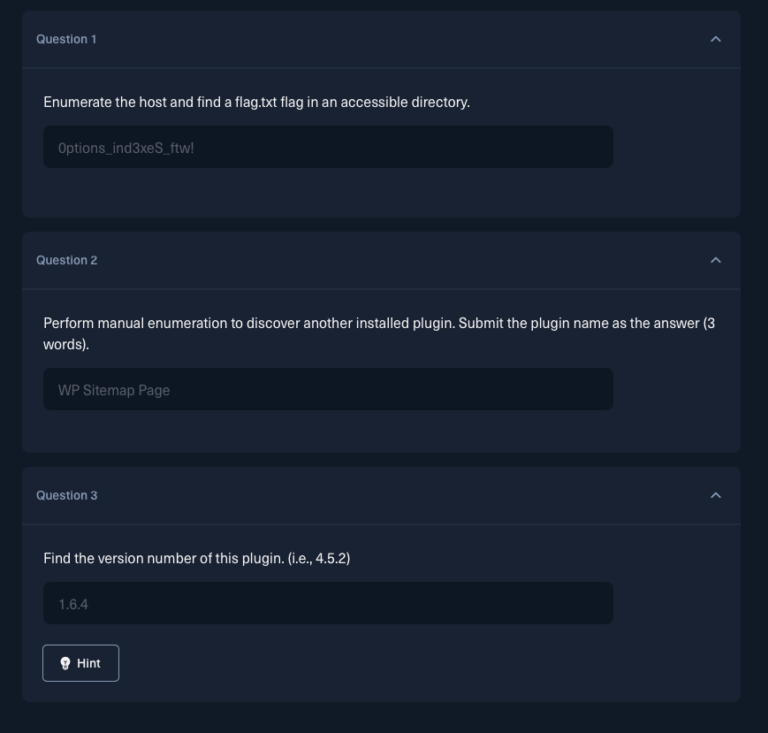Select the "Question 1" header title
Screen dimensions: 768x733
point(66,39)
